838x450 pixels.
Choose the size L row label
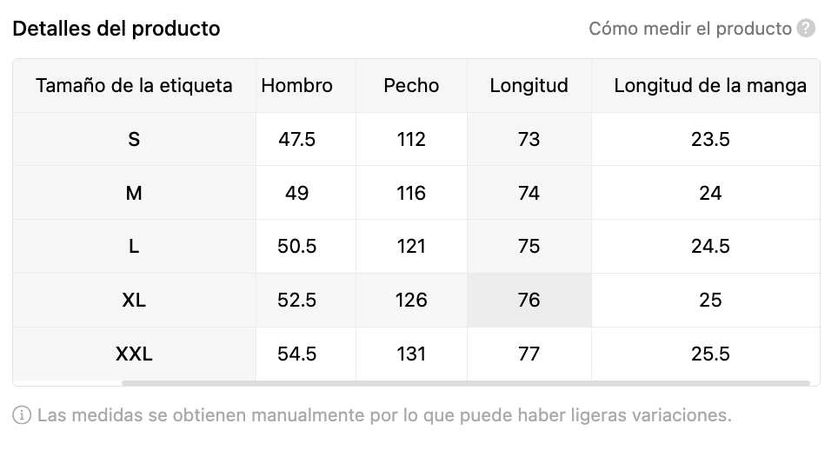[x=134, y=246]
